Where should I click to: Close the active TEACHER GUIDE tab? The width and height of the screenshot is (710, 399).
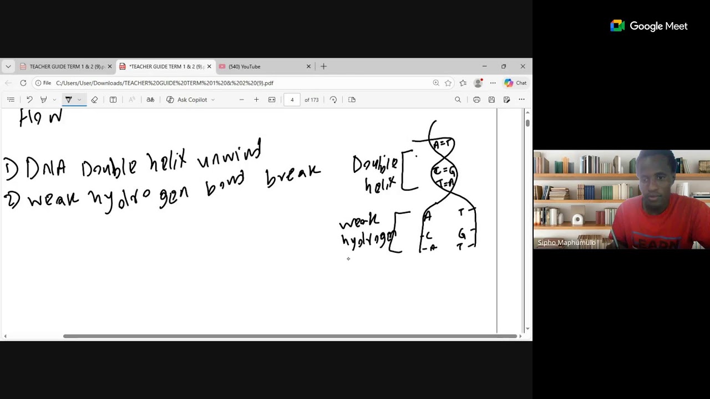click(x=209, y=66)
